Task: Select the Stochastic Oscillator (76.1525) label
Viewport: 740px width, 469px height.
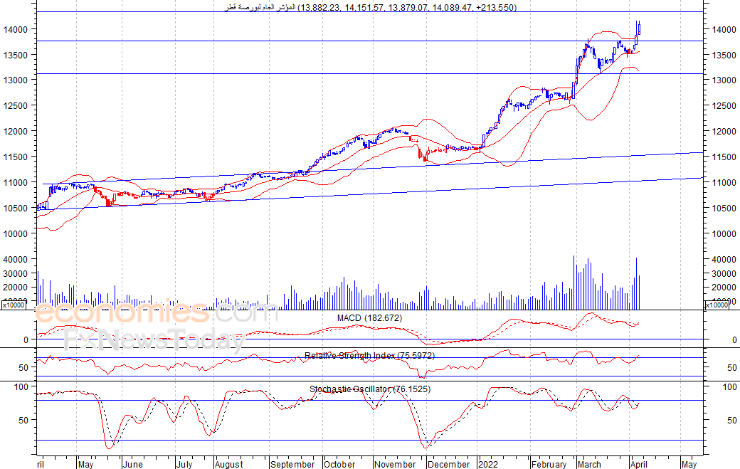Action: tap(370, 389)
